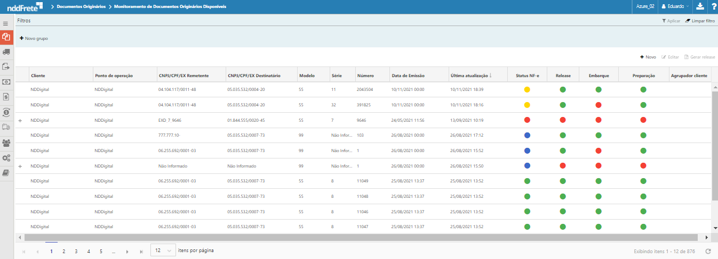Expand the row with Remetente Não Informado
Viewport: 718px width, 259px height.
click(20, 166)
